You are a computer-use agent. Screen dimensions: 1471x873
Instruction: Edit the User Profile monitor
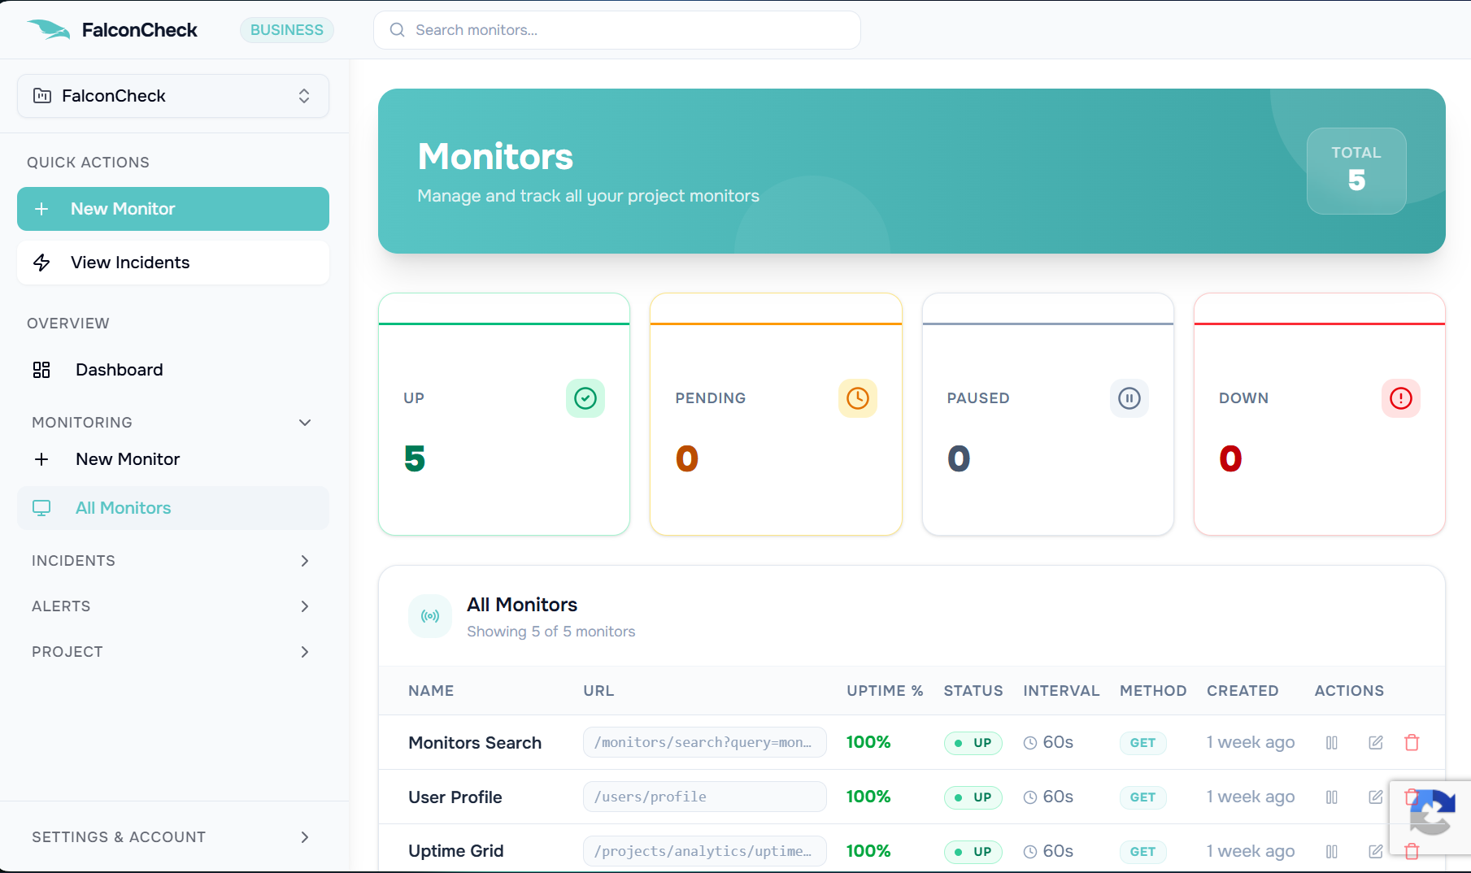pos(1376,797)
